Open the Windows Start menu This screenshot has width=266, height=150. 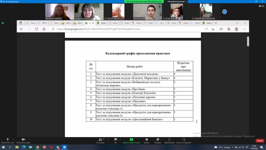tap(3, 147)
